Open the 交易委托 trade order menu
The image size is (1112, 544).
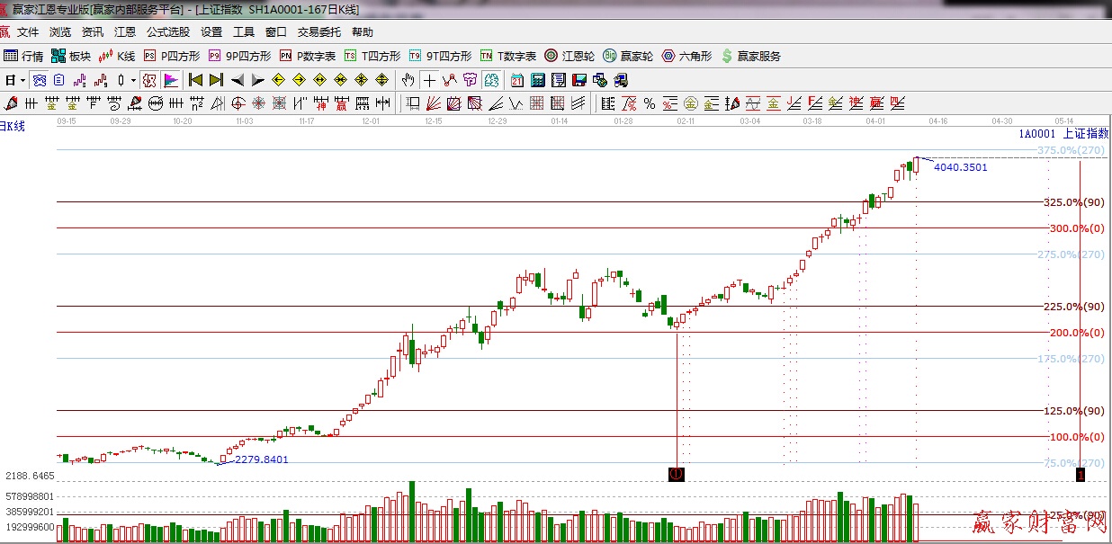point(319,32)
